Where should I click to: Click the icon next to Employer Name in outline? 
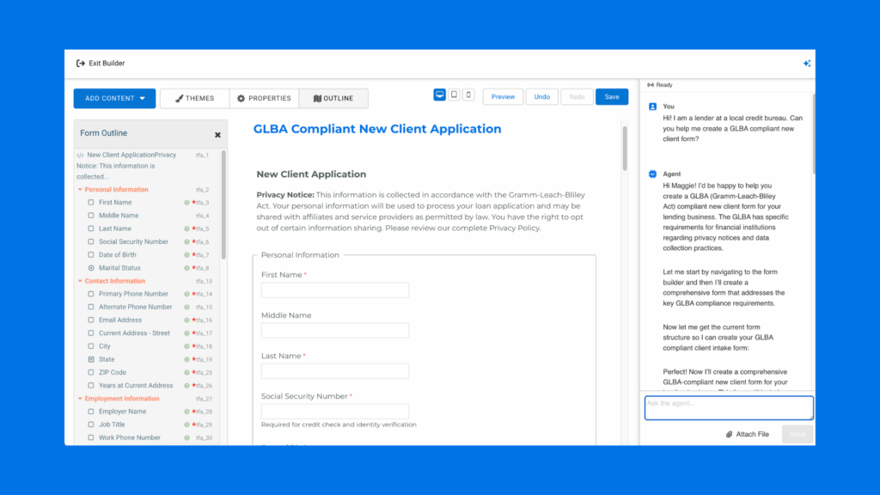click(x=91, y=412)
